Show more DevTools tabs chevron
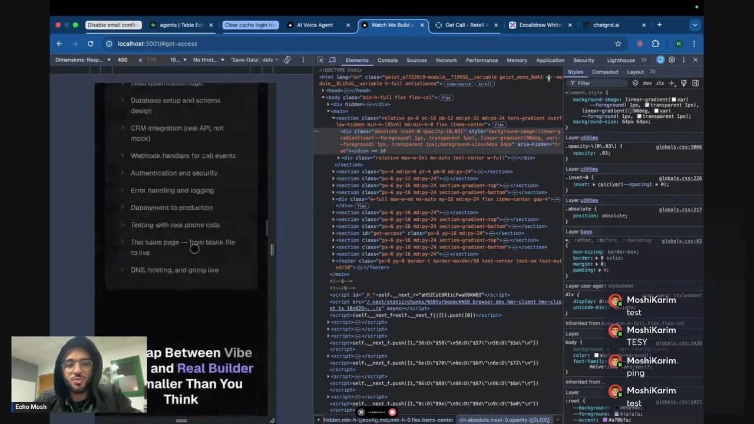The height and width of the screenshot is (424, 754). (x=644, y=60)
